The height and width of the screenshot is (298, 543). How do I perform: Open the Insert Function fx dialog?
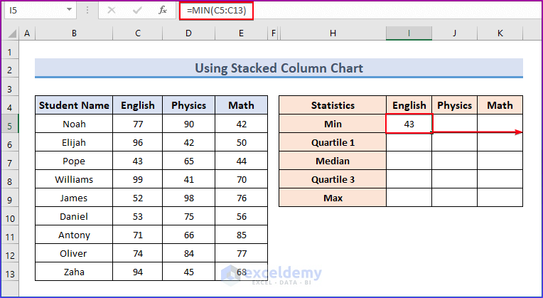(x=163, y=11)
